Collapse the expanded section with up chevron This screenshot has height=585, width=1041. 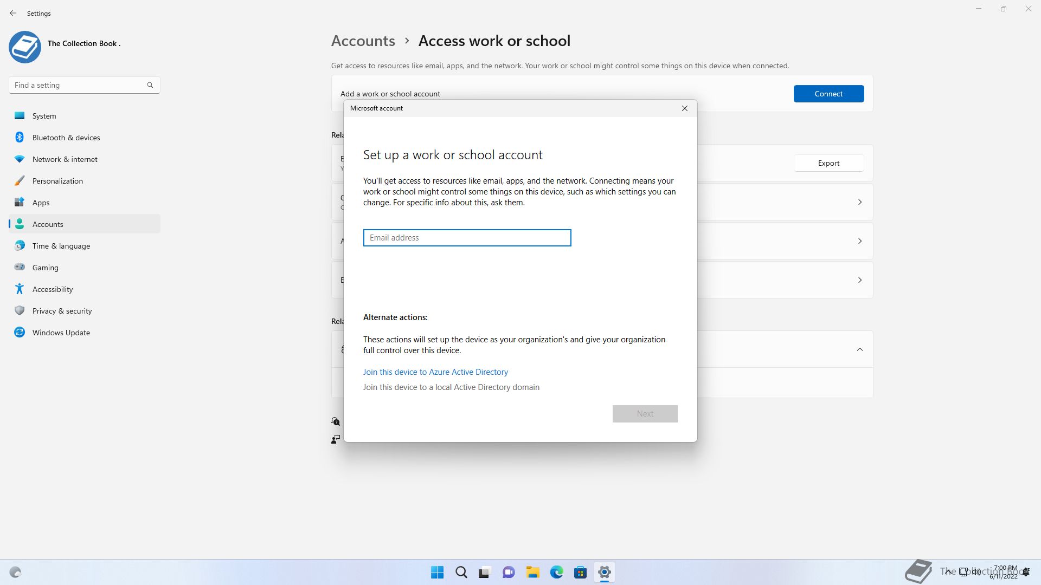(859, 349)
